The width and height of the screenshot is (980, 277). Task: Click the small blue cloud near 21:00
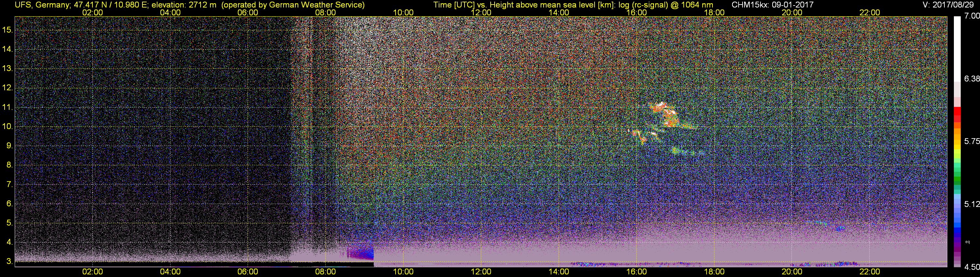pyautogui.click(x=840, y=228)
